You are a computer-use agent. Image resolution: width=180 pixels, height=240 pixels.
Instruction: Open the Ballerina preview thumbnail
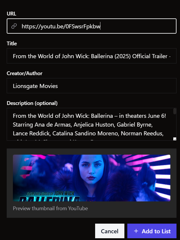tap(92, 178)
